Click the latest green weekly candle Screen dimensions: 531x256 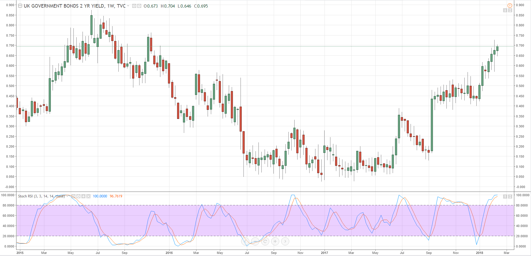498,49
